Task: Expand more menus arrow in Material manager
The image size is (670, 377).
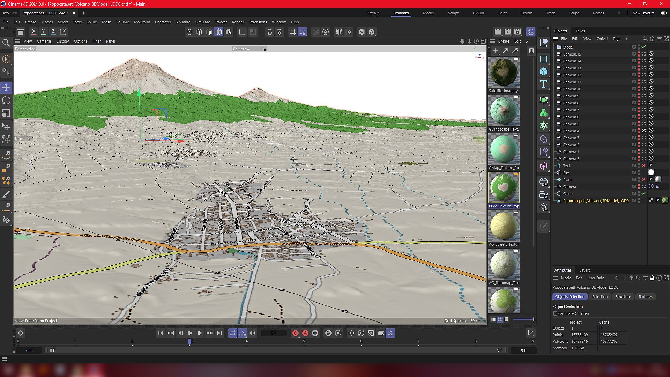Action: coord(527,41)
